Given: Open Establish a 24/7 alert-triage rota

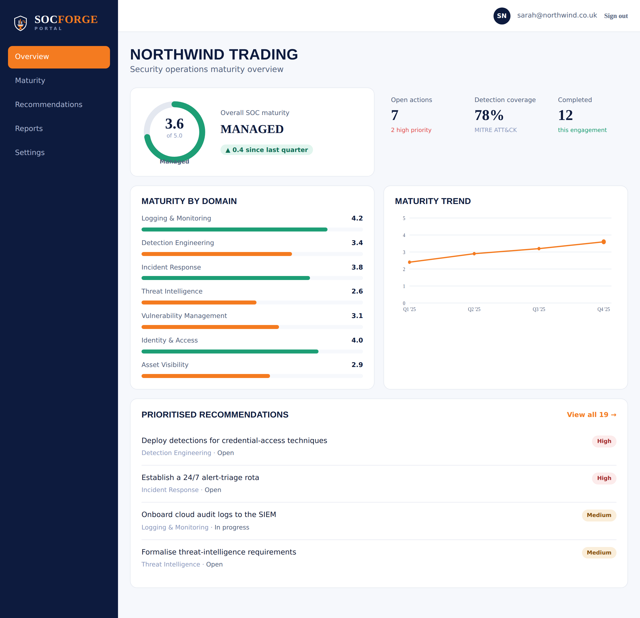Looking at the screenshot, I should click(200, 477).
